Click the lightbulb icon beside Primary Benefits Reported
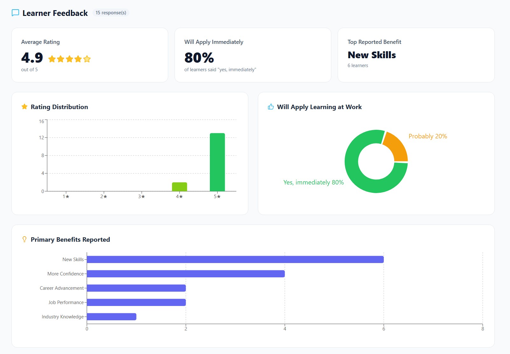510x354 pixels. click(24, 239)
